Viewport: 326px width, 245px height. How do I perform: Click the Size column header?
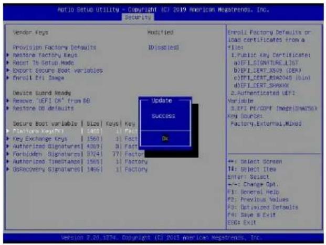point(93,124)
